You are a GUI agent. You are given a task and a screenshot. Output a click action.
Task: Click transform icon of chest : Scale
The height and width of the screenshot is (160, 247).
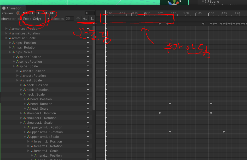click(x=21, y=80)
